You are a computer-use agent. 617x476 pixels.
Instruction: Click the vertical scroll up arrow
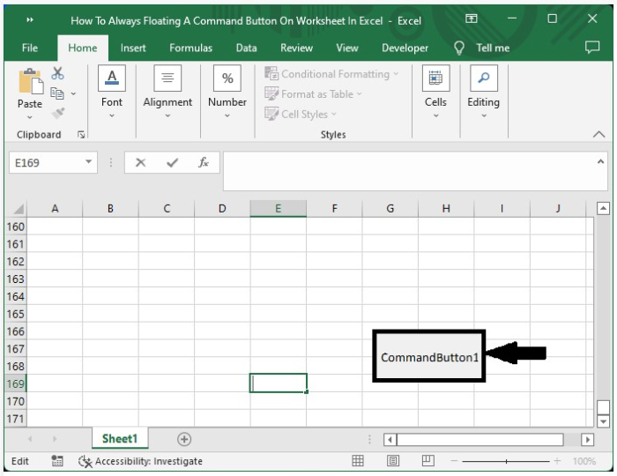coord(603,208)
